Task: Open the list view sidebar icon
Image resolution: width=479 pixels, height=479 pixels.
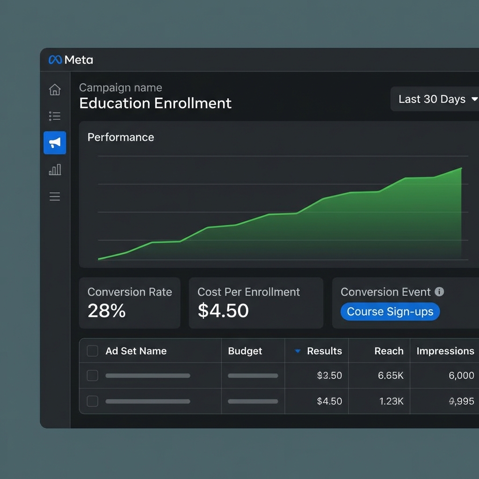Action: (x=55, y=116)
